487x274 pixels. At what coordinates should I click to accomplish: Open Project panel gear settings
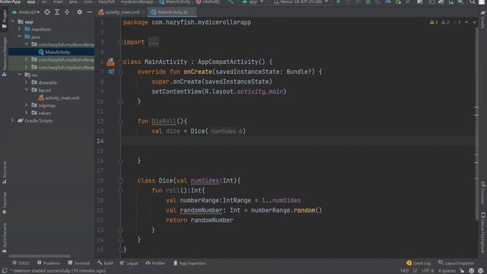(x=79, y=12)
